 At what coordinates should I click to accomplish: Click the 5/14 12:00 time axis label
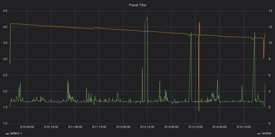click(x=244, y=127)
